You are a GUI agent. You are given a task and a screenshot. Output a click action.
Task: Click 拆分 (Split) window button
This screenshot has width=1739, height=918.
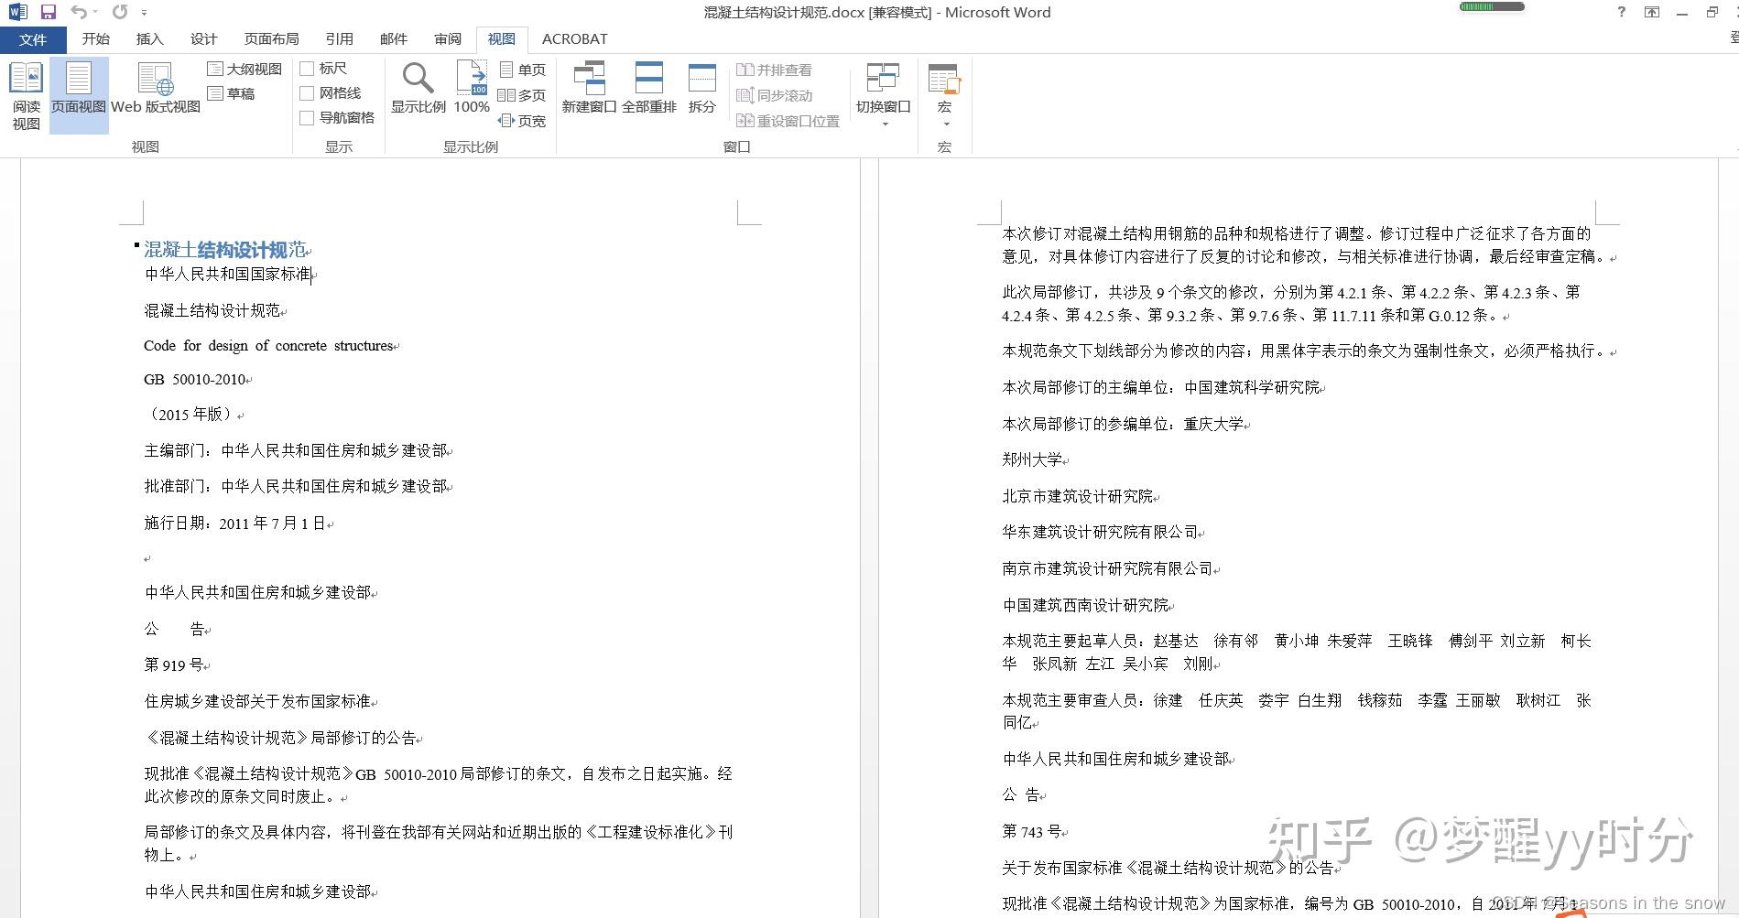pyautogui.click(x=702, y=89)
